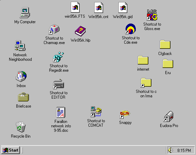Select the Shortcut to Gloss.exe icon
The height and width of the screenshot is (155, 196).
tap(152, 15)
